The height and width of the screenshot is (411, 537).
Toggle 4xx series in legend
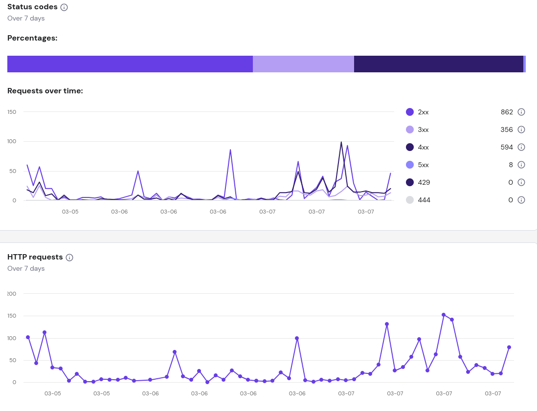tap(410, 147)
